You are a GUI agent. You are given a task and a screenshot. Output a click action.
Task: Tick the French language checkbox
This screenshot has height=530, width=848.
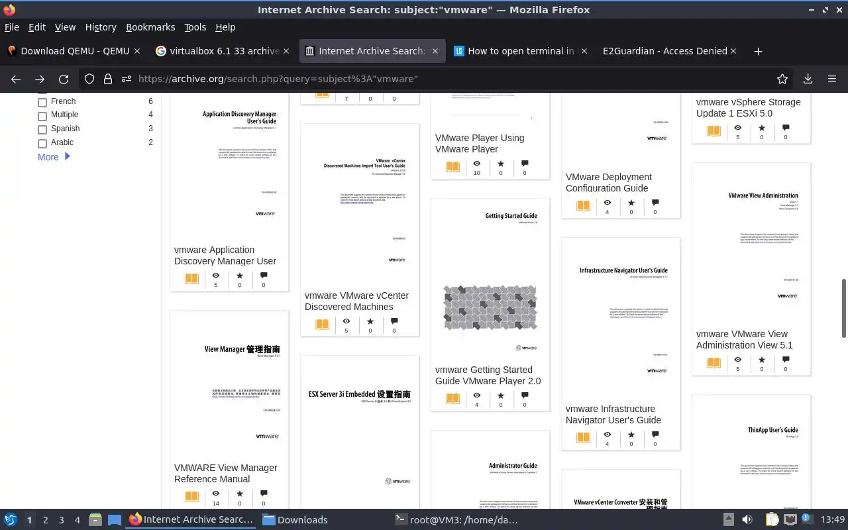tap(42, 102)
